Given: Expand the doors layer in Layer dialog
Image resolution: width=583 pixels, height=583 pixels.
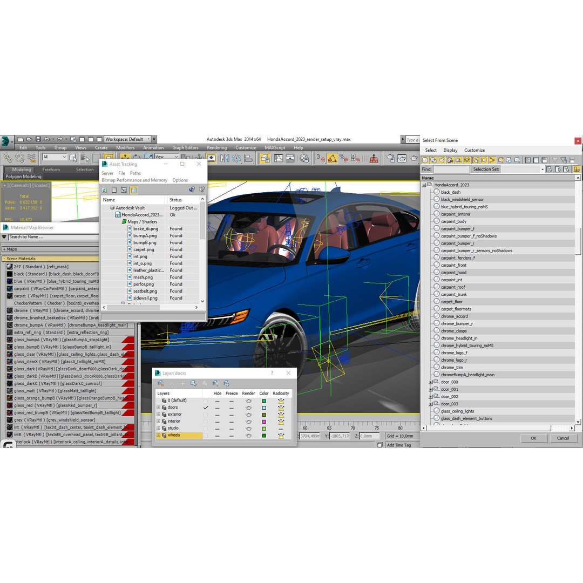Looking at the screenshot, I should 158,408.
